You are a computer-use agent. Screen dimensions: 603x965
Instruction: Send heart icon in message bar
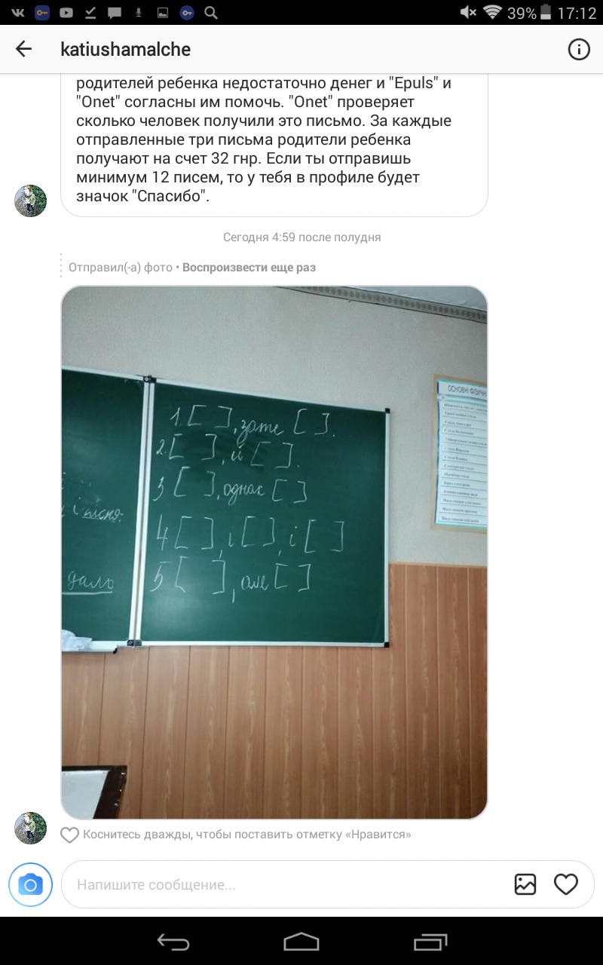point(566,884)
